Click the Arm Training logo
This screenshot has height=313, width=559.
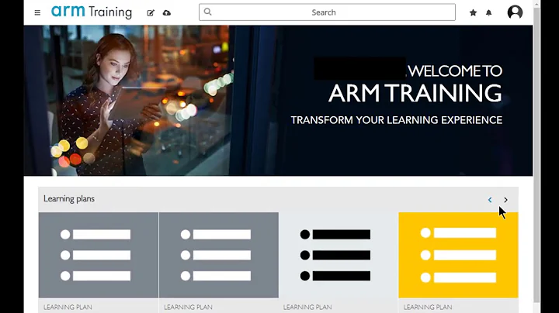click(92, 12)
